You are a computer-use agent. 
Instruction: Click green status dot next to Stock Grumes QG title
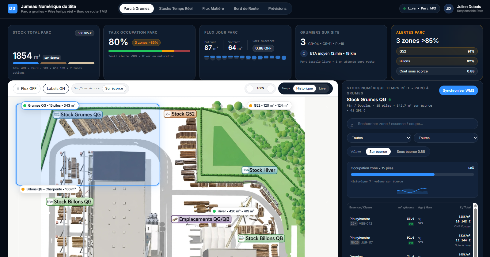[x=390, y=100]
